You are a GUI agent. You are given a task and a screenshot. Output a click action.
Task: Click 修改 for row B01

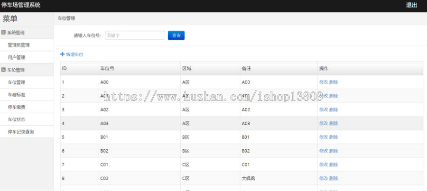point(324,137)
